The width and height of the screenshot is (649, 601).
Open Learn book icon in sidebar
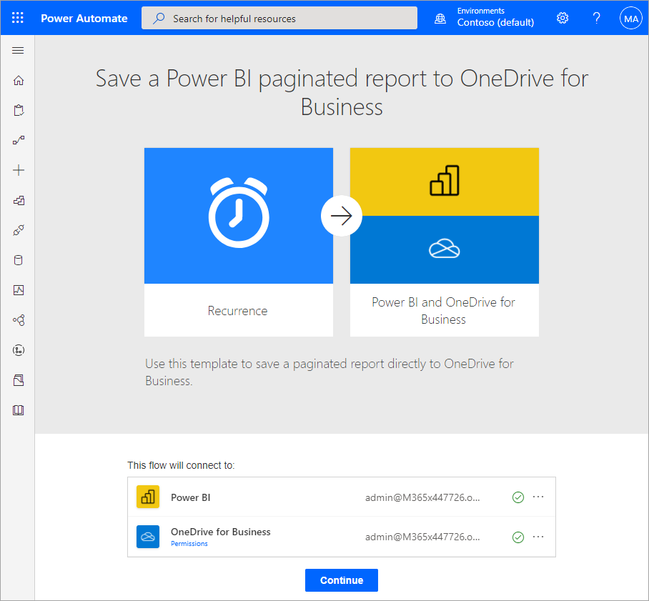click(18, 410)
